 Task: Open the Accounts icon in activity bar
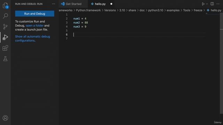coord(5,118)
